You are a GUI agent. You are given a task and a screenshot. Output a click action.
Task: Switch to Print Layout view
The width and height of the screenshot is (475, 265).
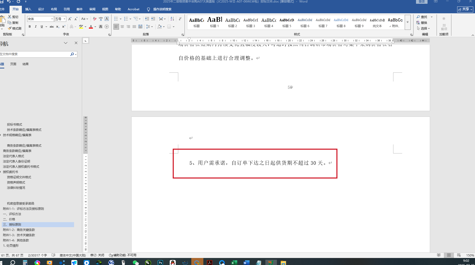(x=449, y=255)
